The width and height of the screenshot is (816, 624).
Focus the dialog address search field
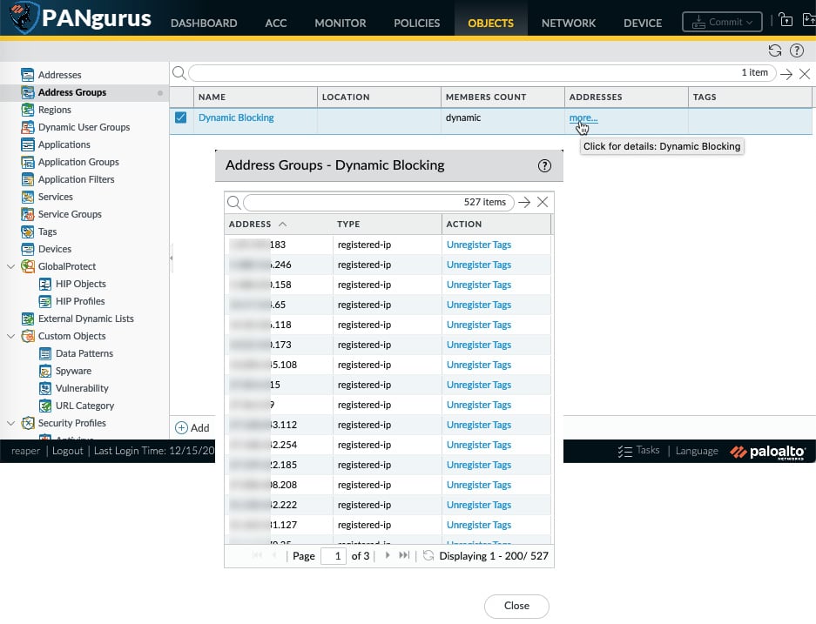pos(378,202)
